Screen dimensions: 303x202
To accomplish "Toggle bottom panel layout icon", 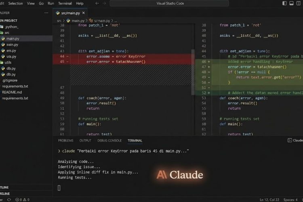I will [x=291, y=3].
